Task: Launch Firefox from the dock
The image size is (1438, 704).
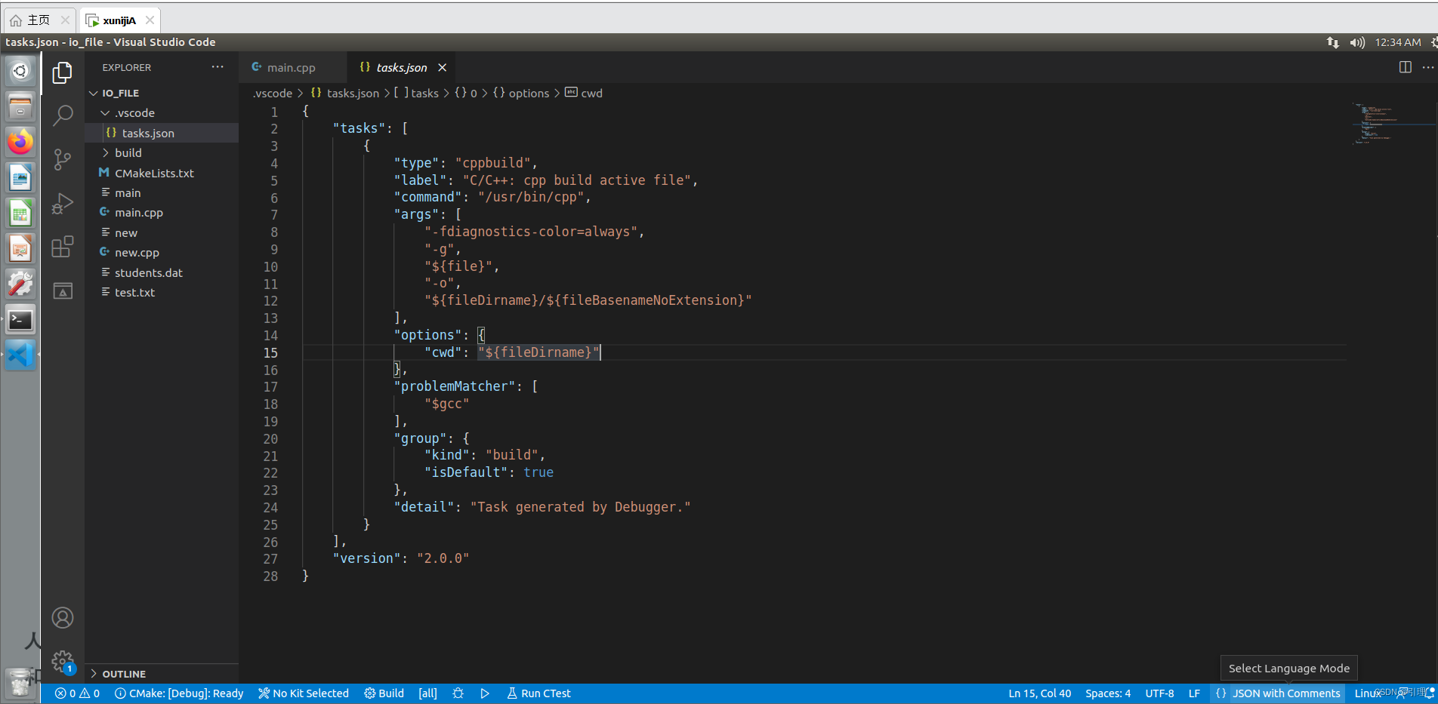Action: pos(20,142)
